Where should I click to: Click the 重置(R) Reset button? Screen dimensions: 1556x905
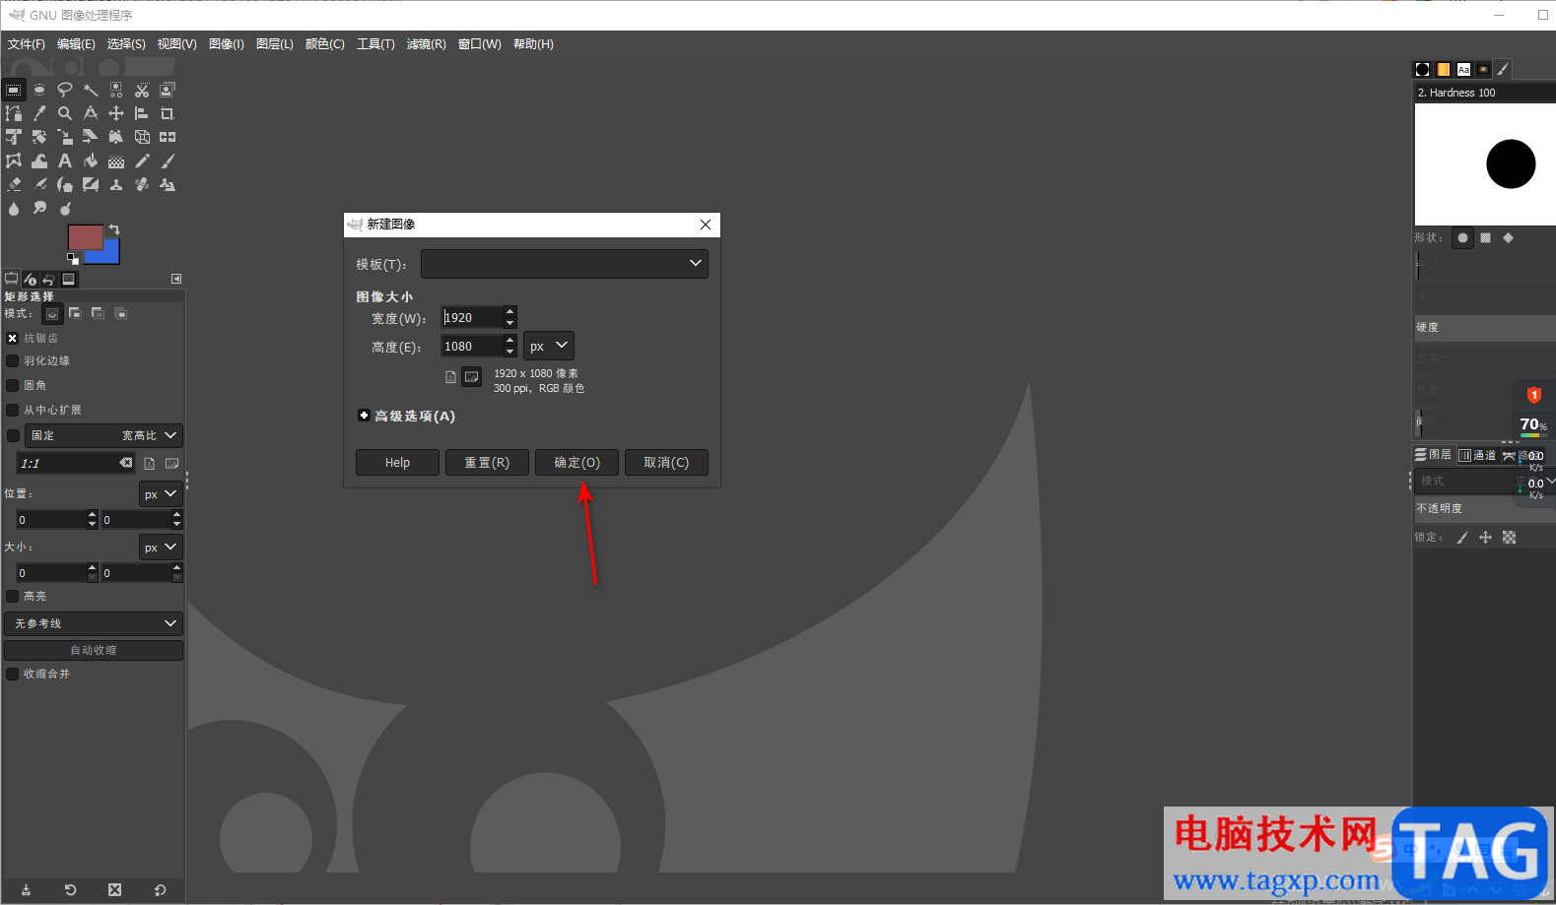tap(487, 463)
